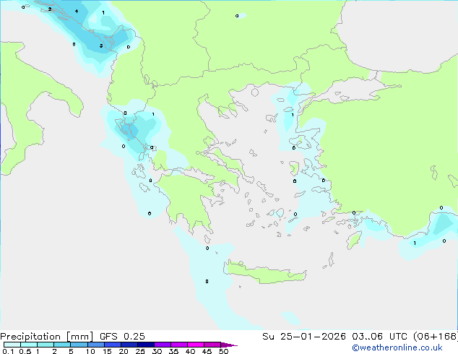
Task: Click the 'GFS 0.25' model label
Action: (122, 337)
